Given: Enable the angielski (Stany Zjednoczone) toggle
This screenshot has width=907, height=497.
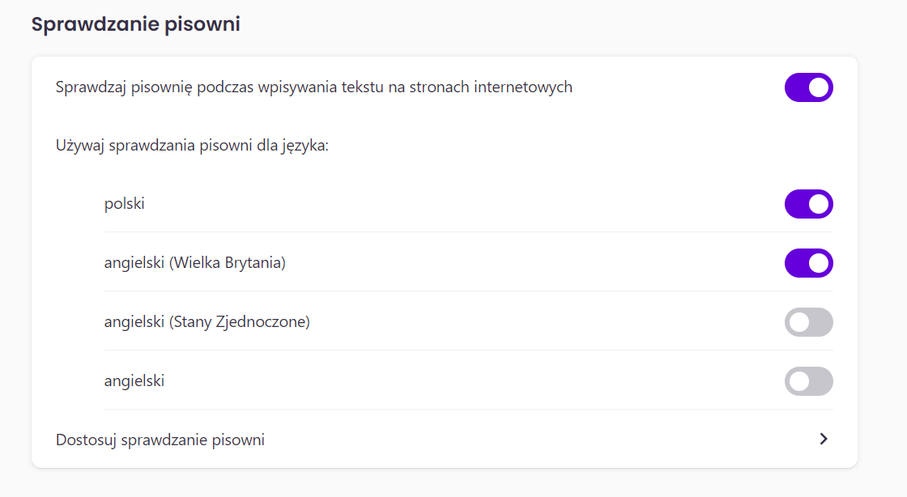Looking at the screenshot, I should click(x=809, y=322).
